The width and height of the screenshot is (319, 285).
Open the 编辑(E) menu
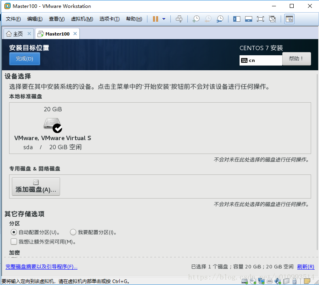35,19
